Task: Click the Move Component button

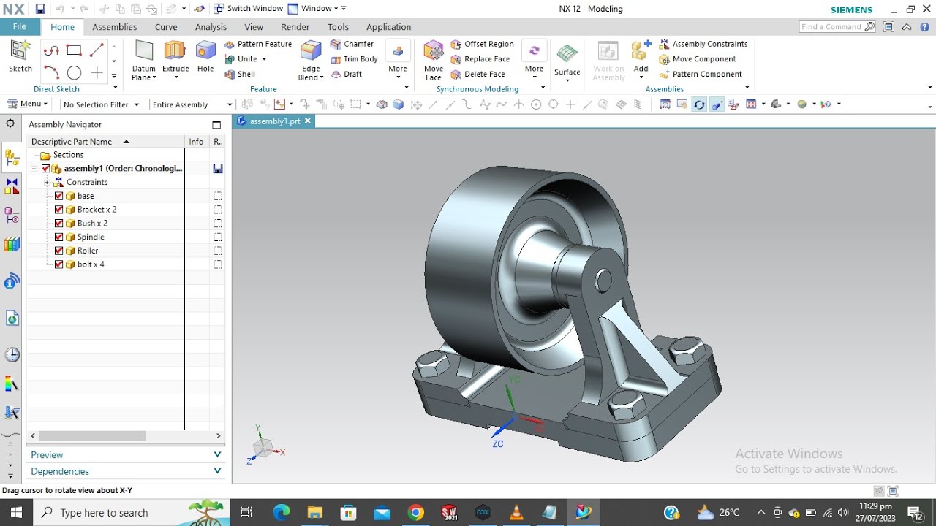Action: 698,59
